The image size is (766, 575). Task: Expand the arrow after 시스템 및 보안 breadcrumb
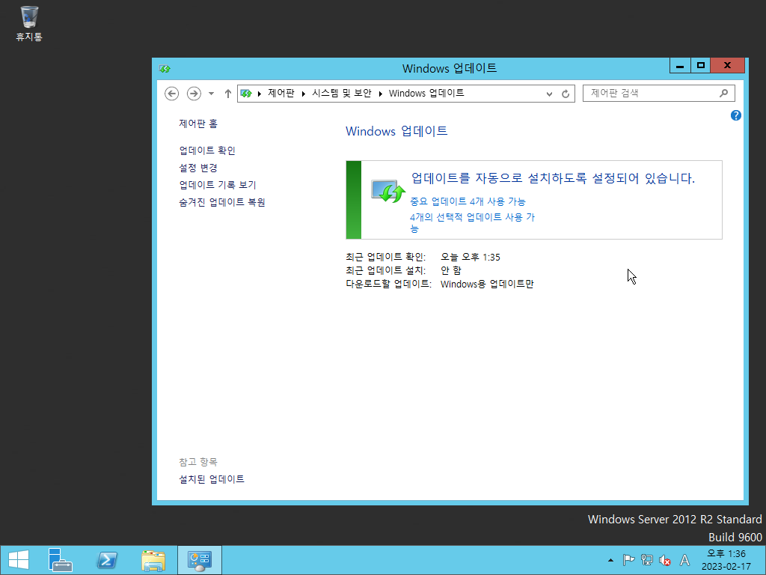(380, 94)
